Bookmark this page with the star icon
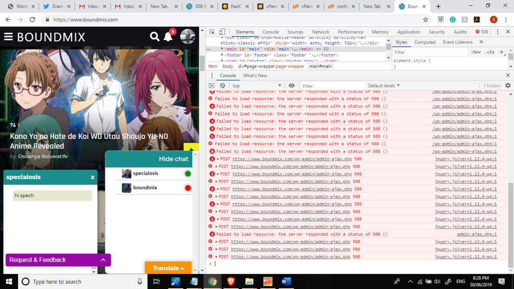The width and height of the screenshot is (514, 289). click(425, 19)
